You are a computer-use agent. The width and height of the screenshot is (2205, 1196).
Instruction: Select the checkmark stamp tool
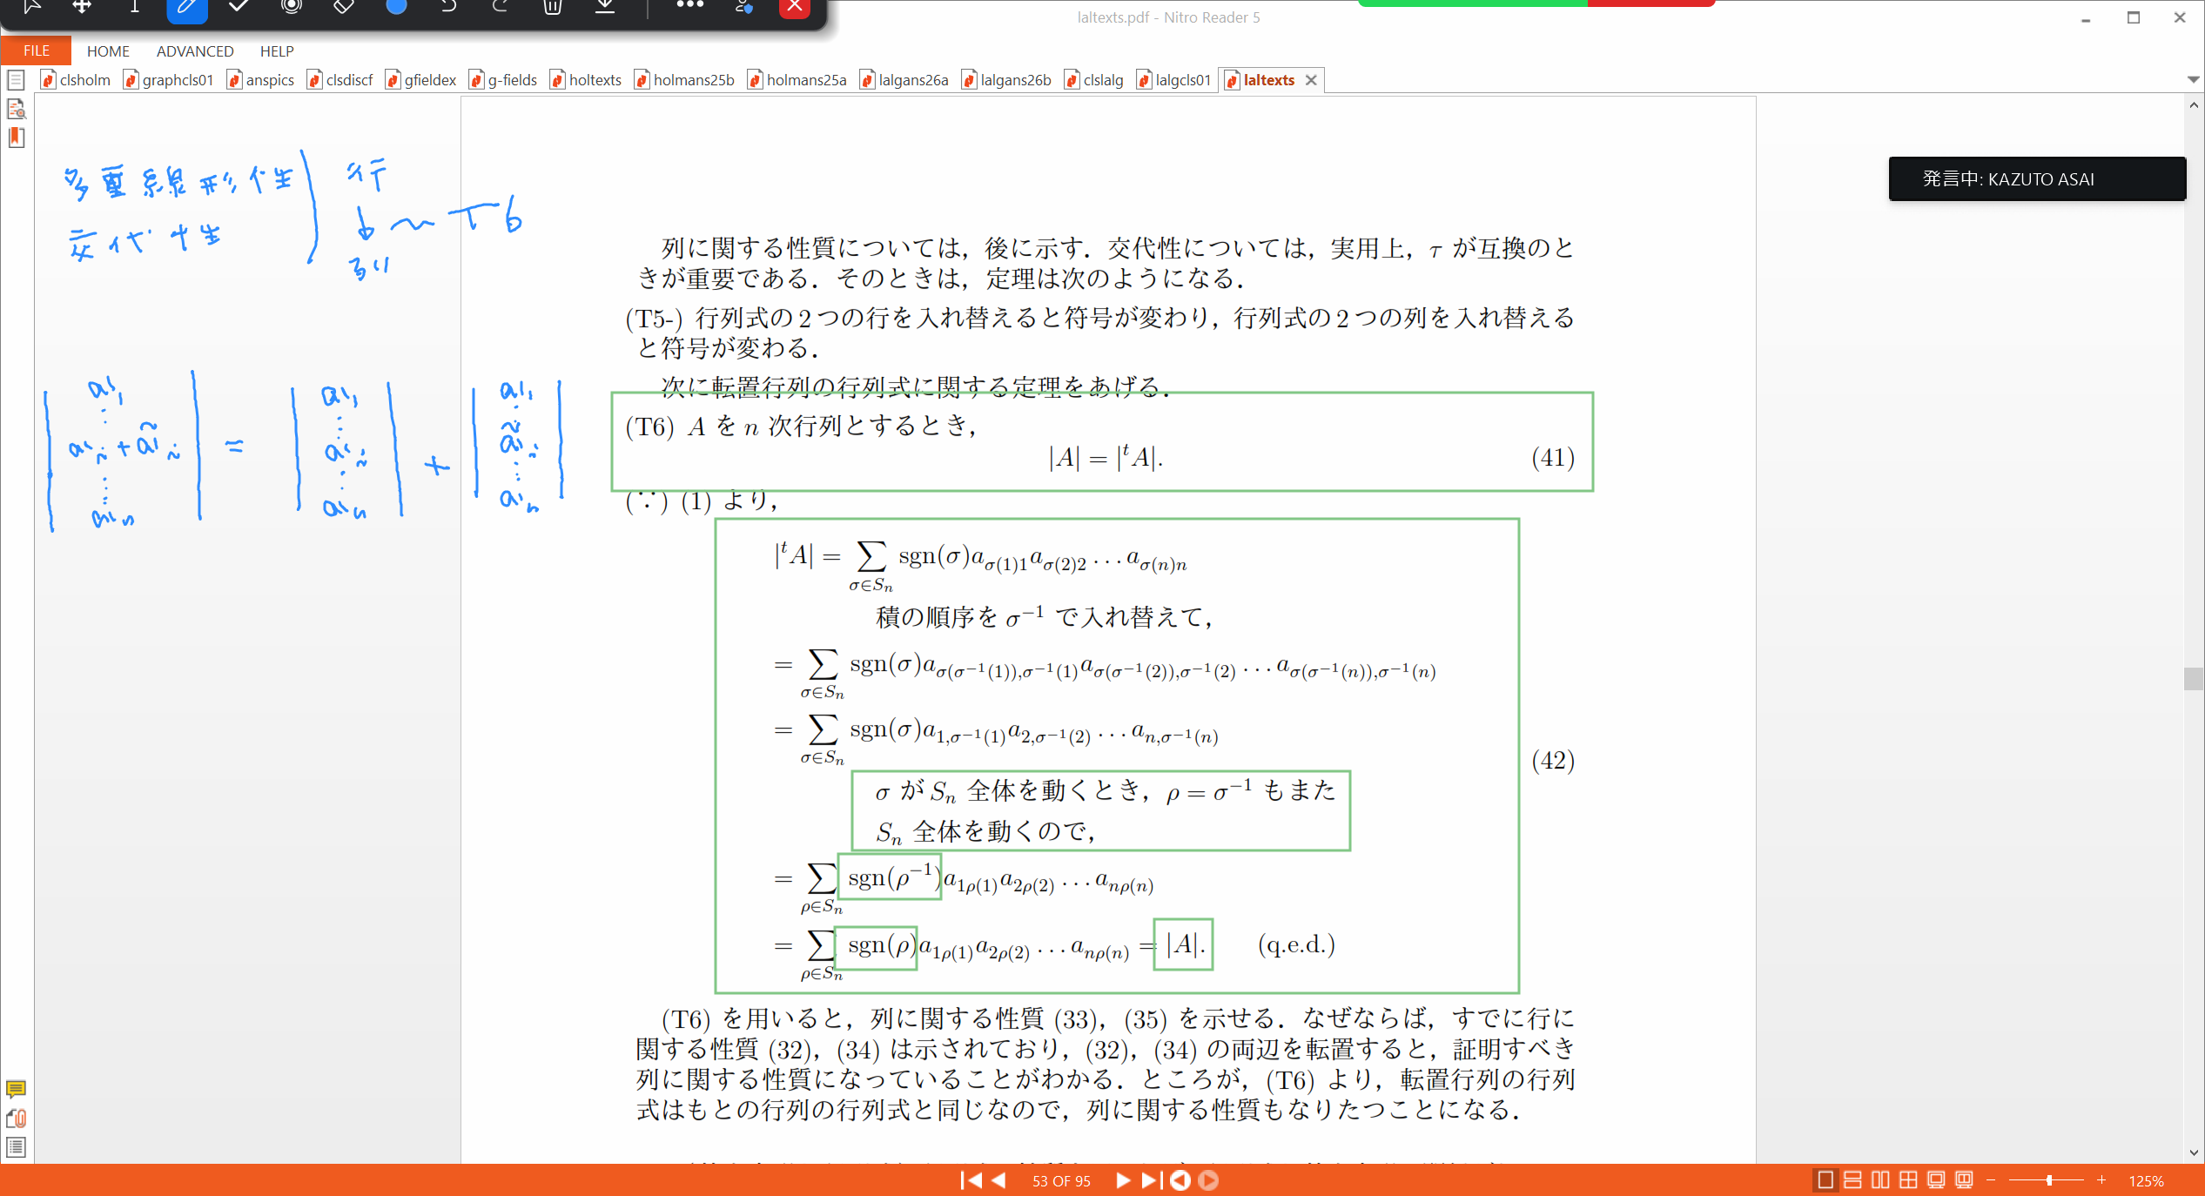tap(239, 7)
